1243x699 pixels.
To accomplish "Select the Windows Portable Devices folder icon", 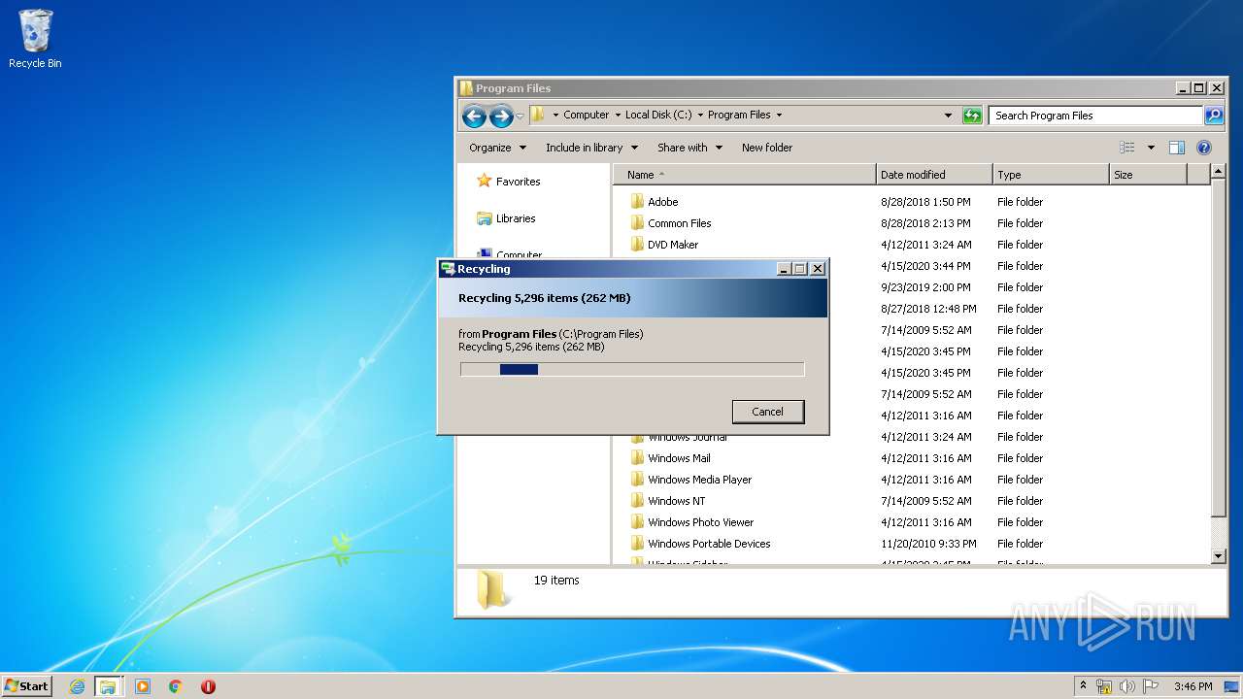I will [637, 544].
